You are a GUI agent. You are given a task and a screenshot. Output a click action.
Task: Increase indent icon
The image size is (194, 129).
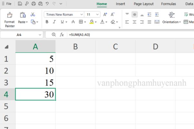point(157,15)
